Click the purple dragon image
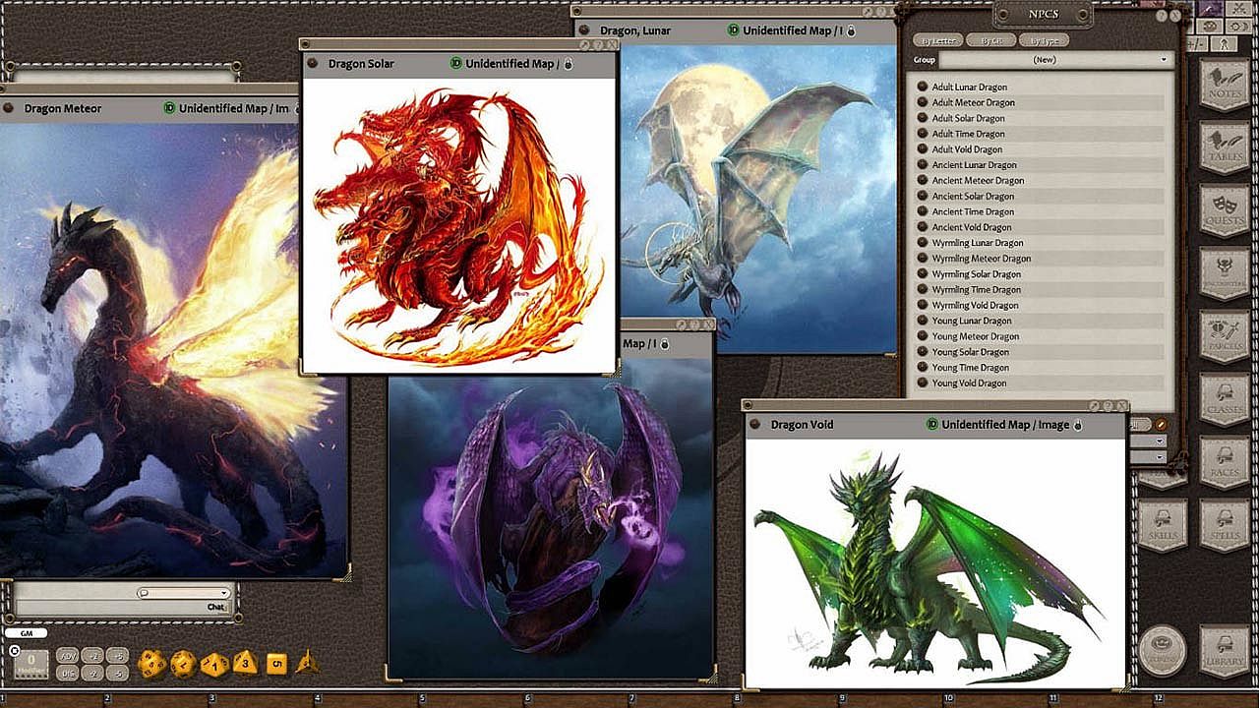The width and height of the screenshot is (1259, 708). point(551,517)
